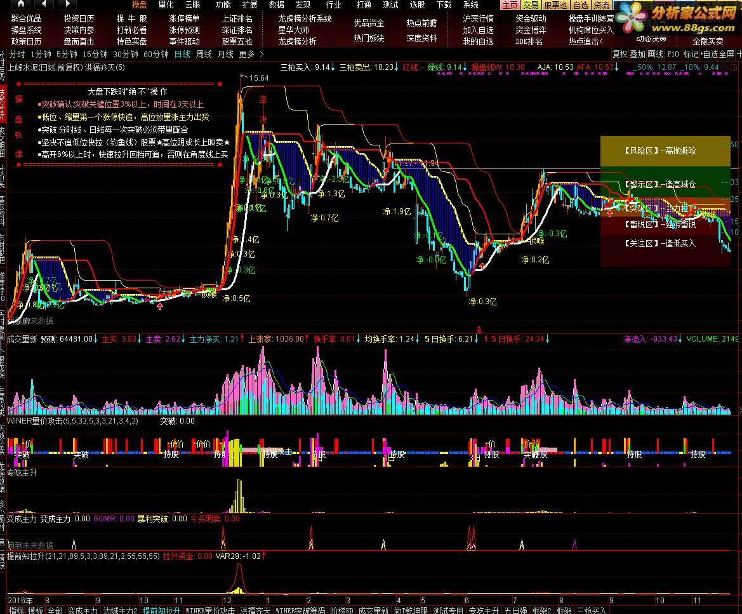Viewport: 742px width, 614px height.
Task: Select 60分钟 chart period
Action: (156, 55)
